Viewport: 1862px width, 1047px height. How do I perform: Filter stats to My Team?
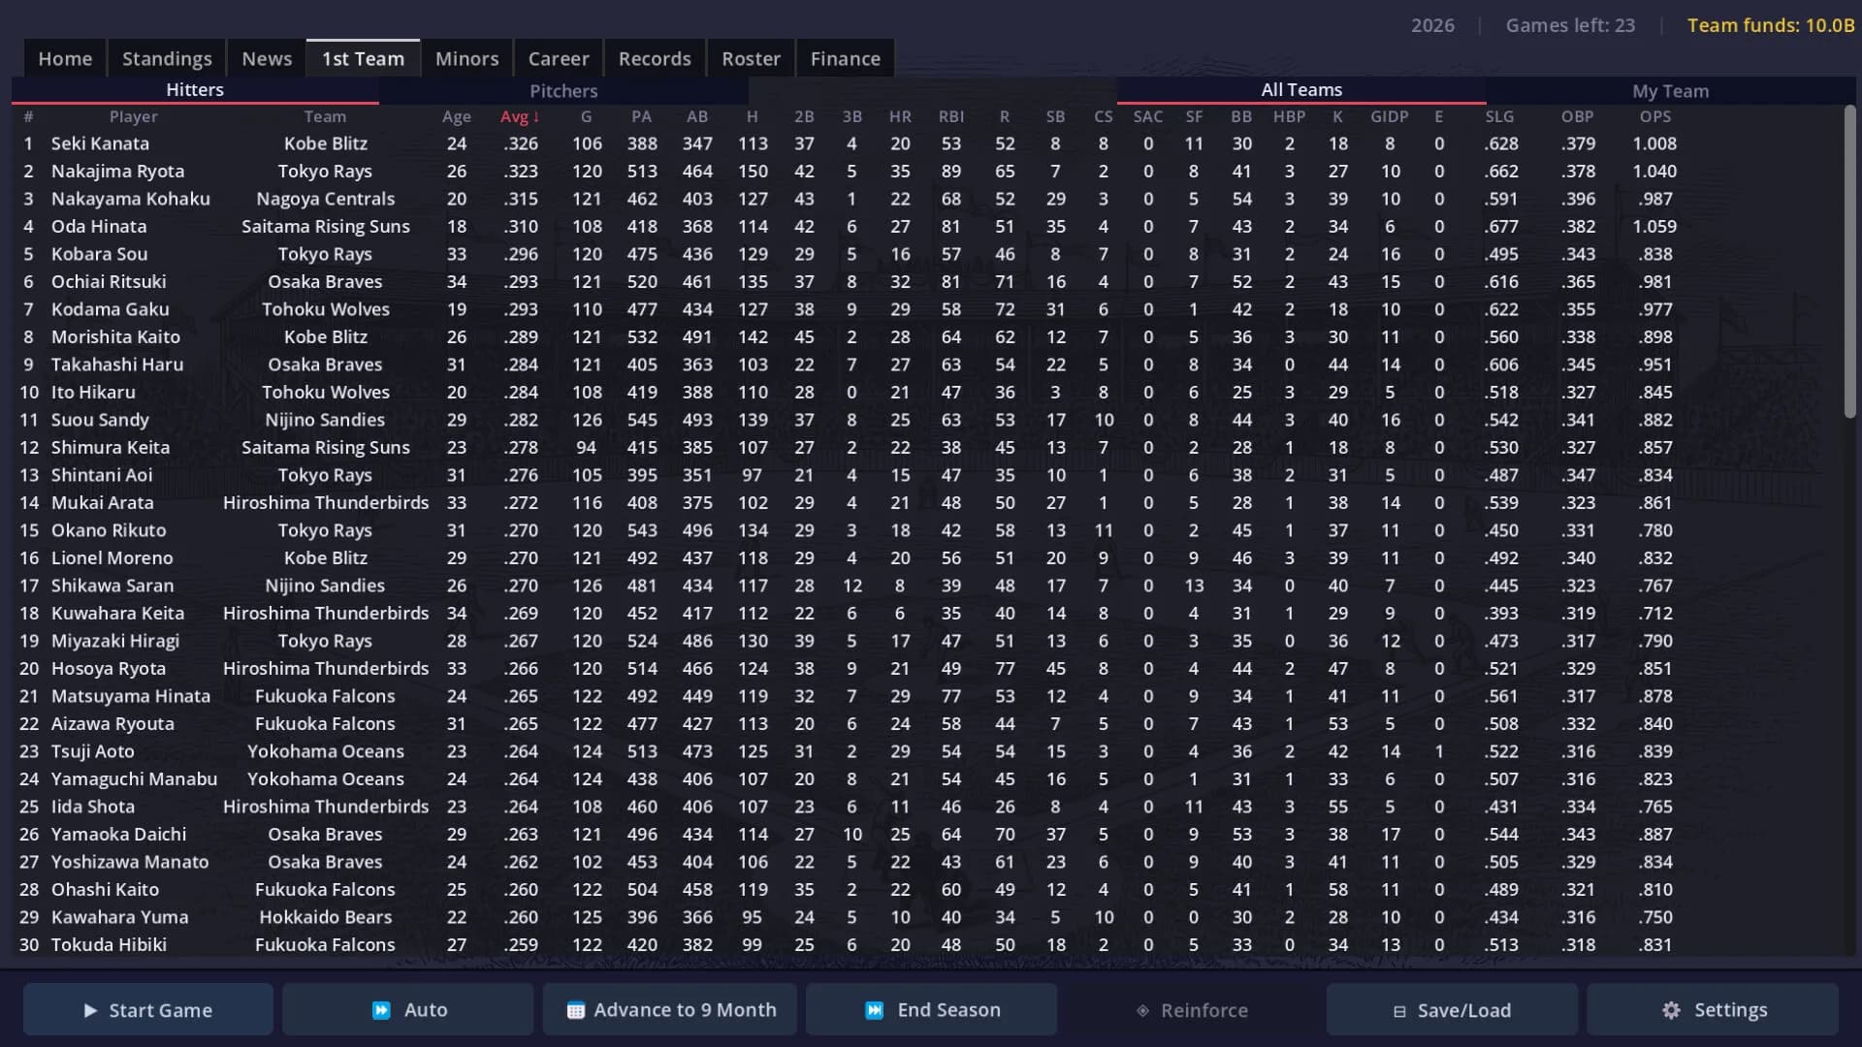pos(1670,90)
